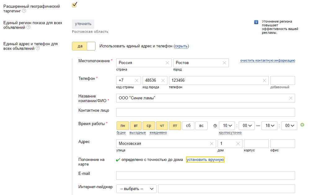This screenshot has height=195, width=319.
Task: Uncheck the extended geographic targeting checkbox
Action: [74, 5]
